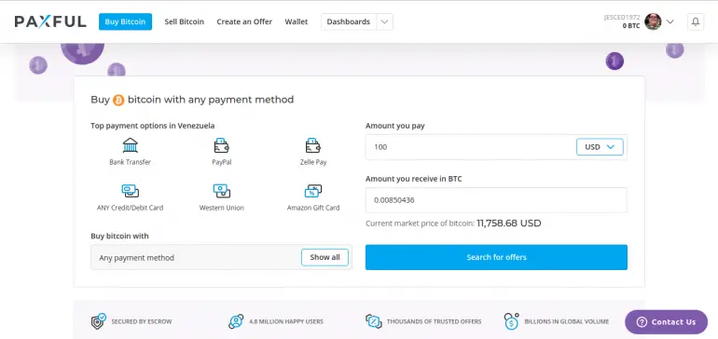
Task: Open Create an Offer
Action: [x=244, y=21]
